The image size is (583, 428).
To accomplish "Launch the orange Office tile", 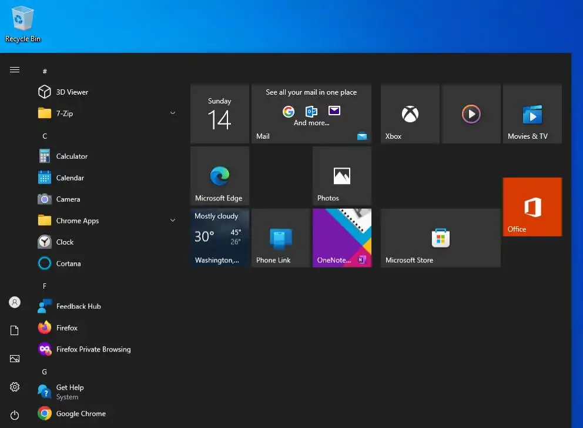I will (x=532, y=207).
